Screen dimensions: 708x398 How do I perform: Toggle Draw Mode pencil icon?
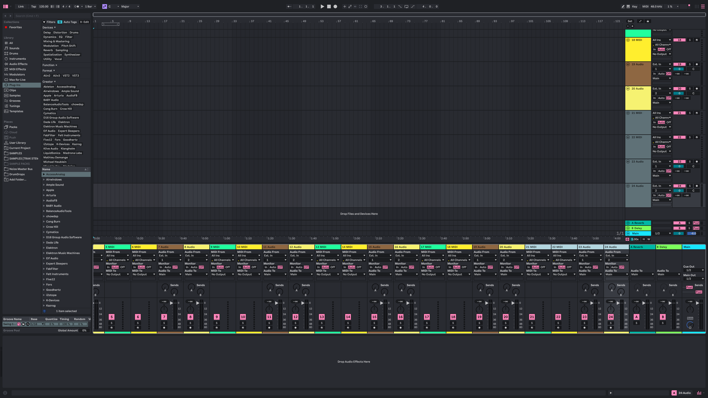point(623,6)
